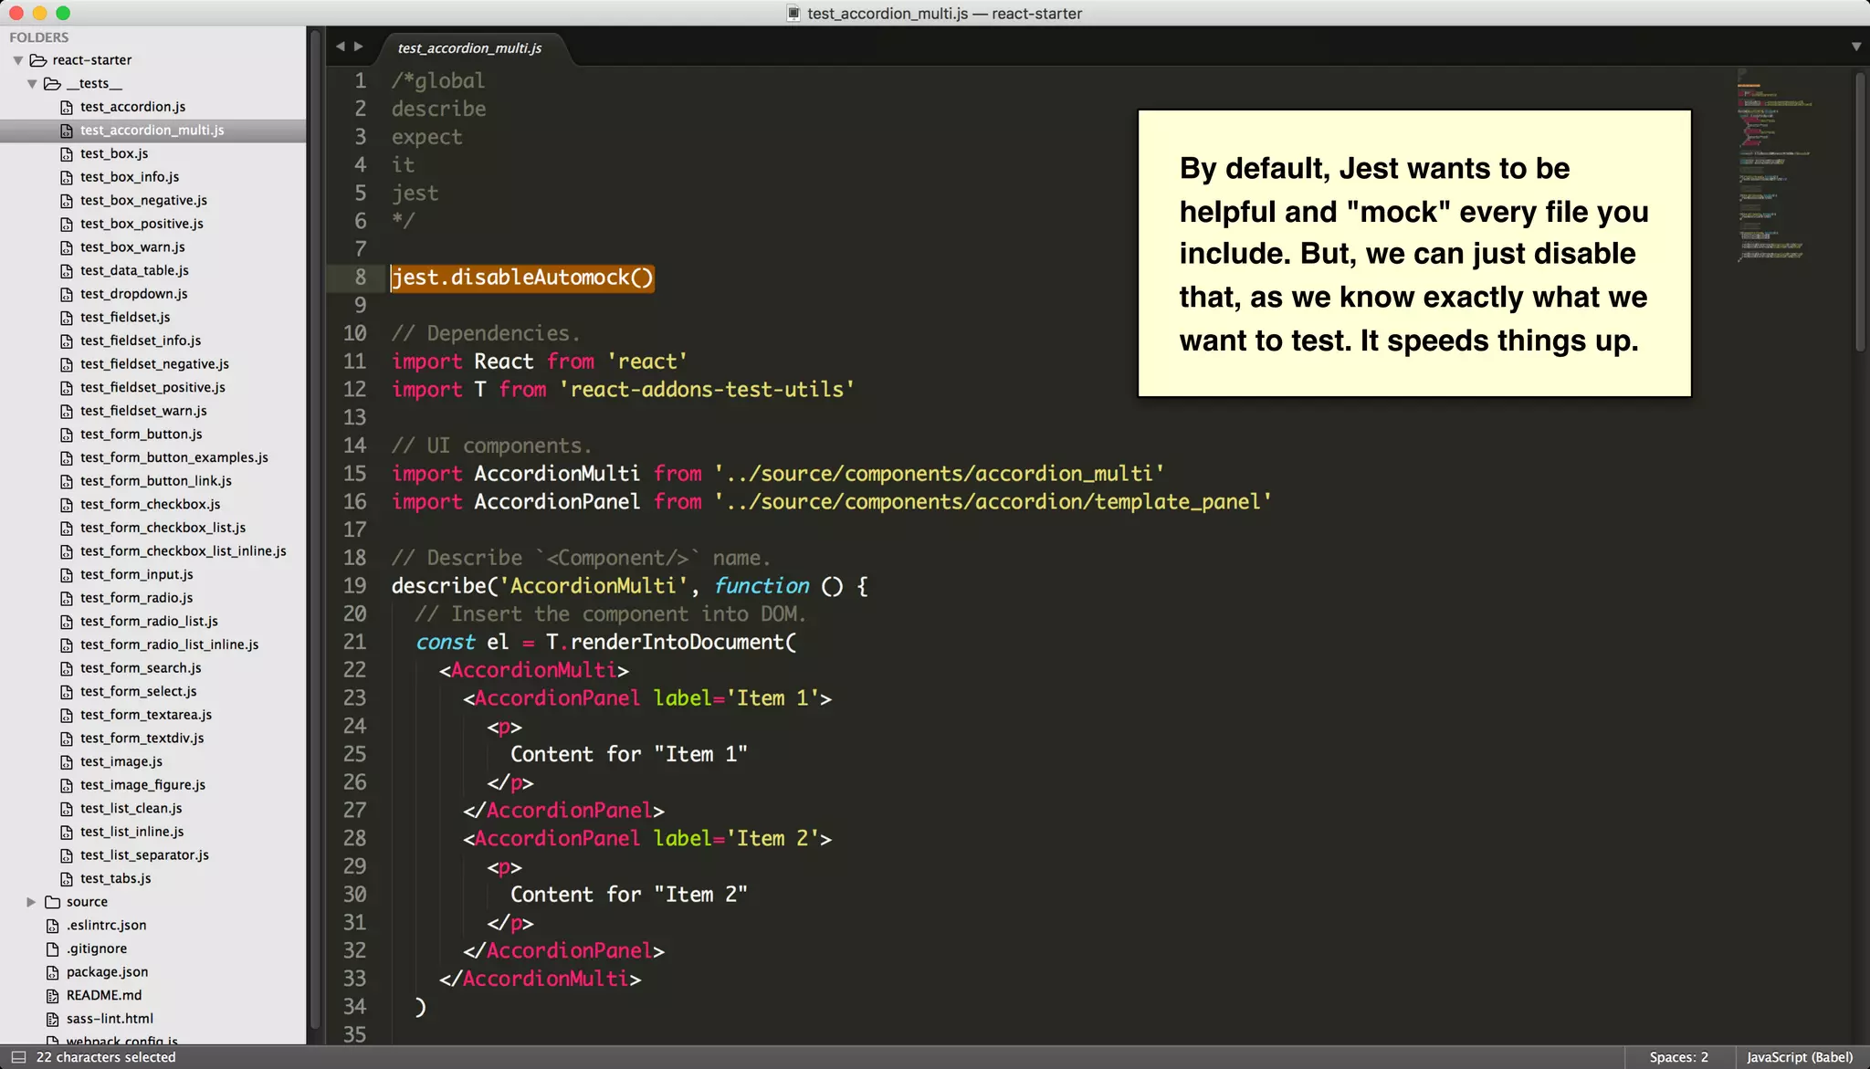Click the file icon beside sass-lint.html
Screen dimensions: 1870x1069
click(53, 1019)
